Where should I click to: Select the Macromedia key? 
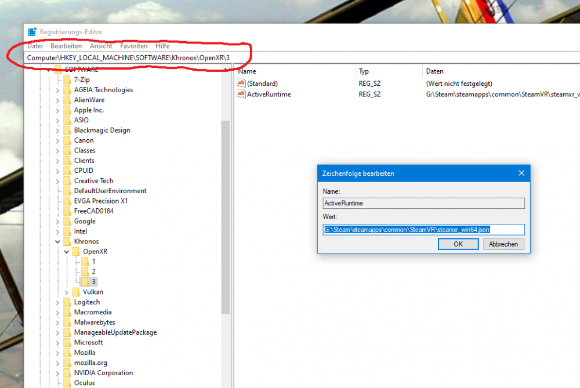click(93, 312)
